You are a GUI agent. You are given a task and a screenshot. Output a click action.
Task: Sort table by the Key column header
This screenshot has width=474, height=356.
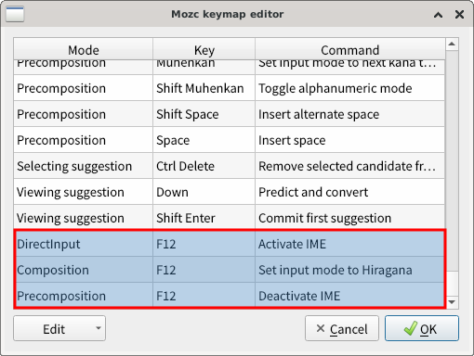(204, 49)
